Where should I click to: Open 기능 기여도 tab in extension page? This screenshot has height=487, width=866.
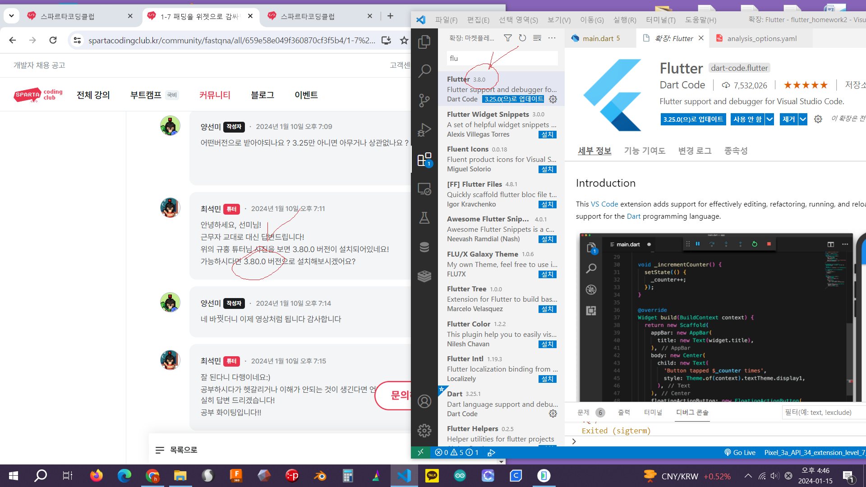tap(645, 151)
